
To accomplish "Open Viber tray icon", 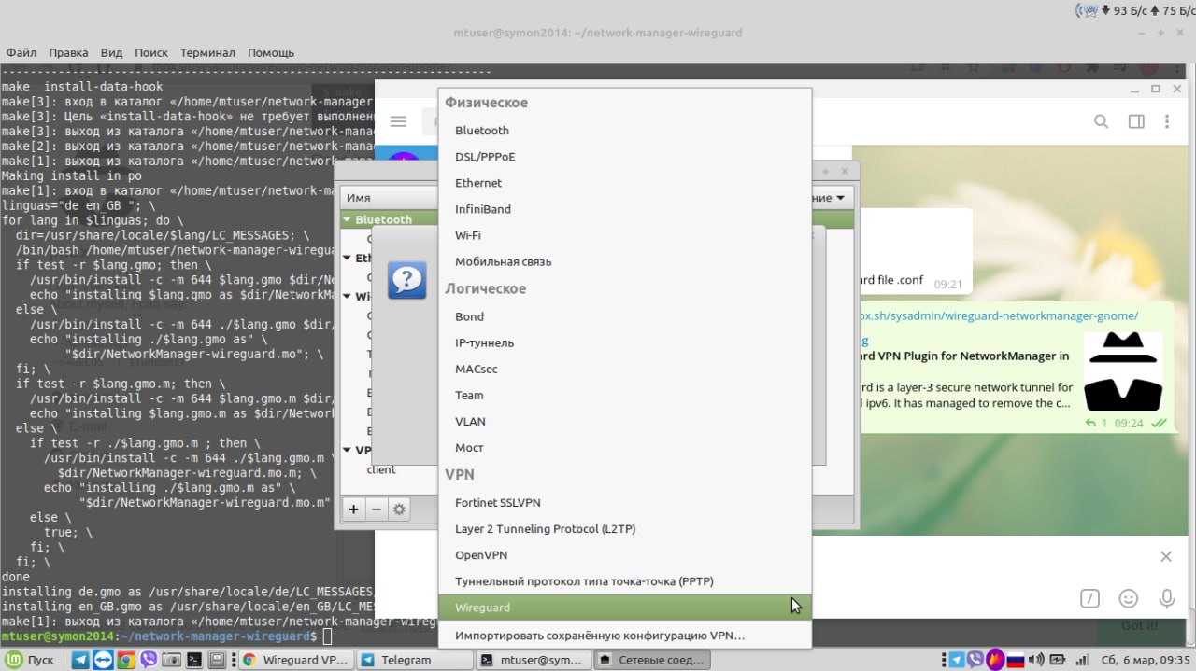I will 976,660.
